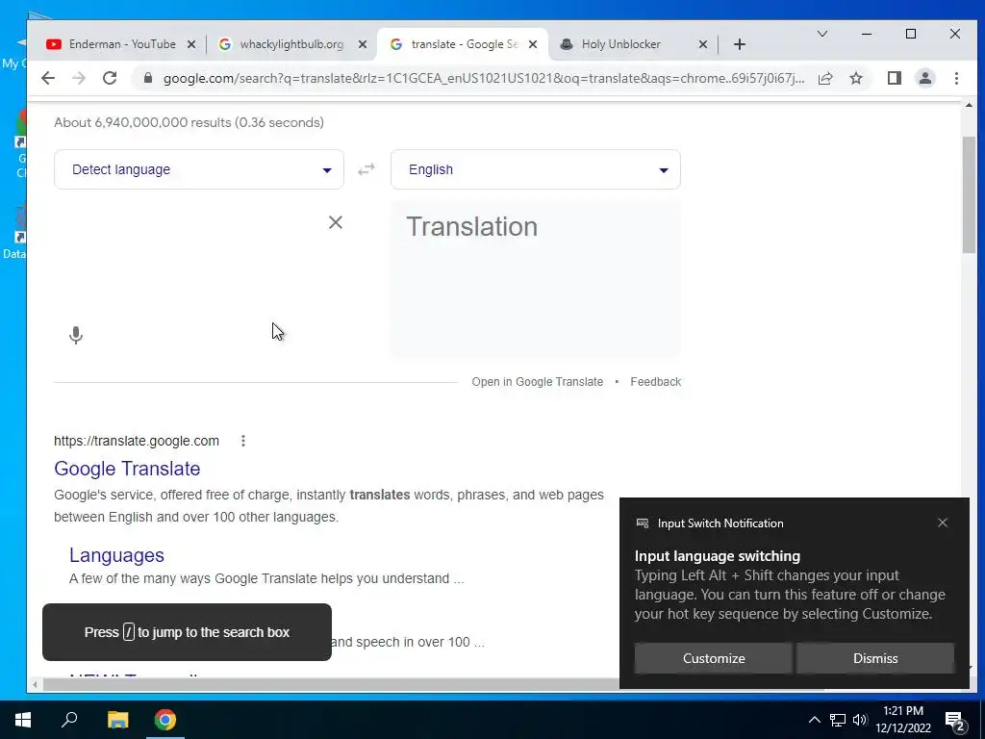This screenshot has width=985, height=739.
Task: Clear the source text with the X
Action: (x=336, y=222)
